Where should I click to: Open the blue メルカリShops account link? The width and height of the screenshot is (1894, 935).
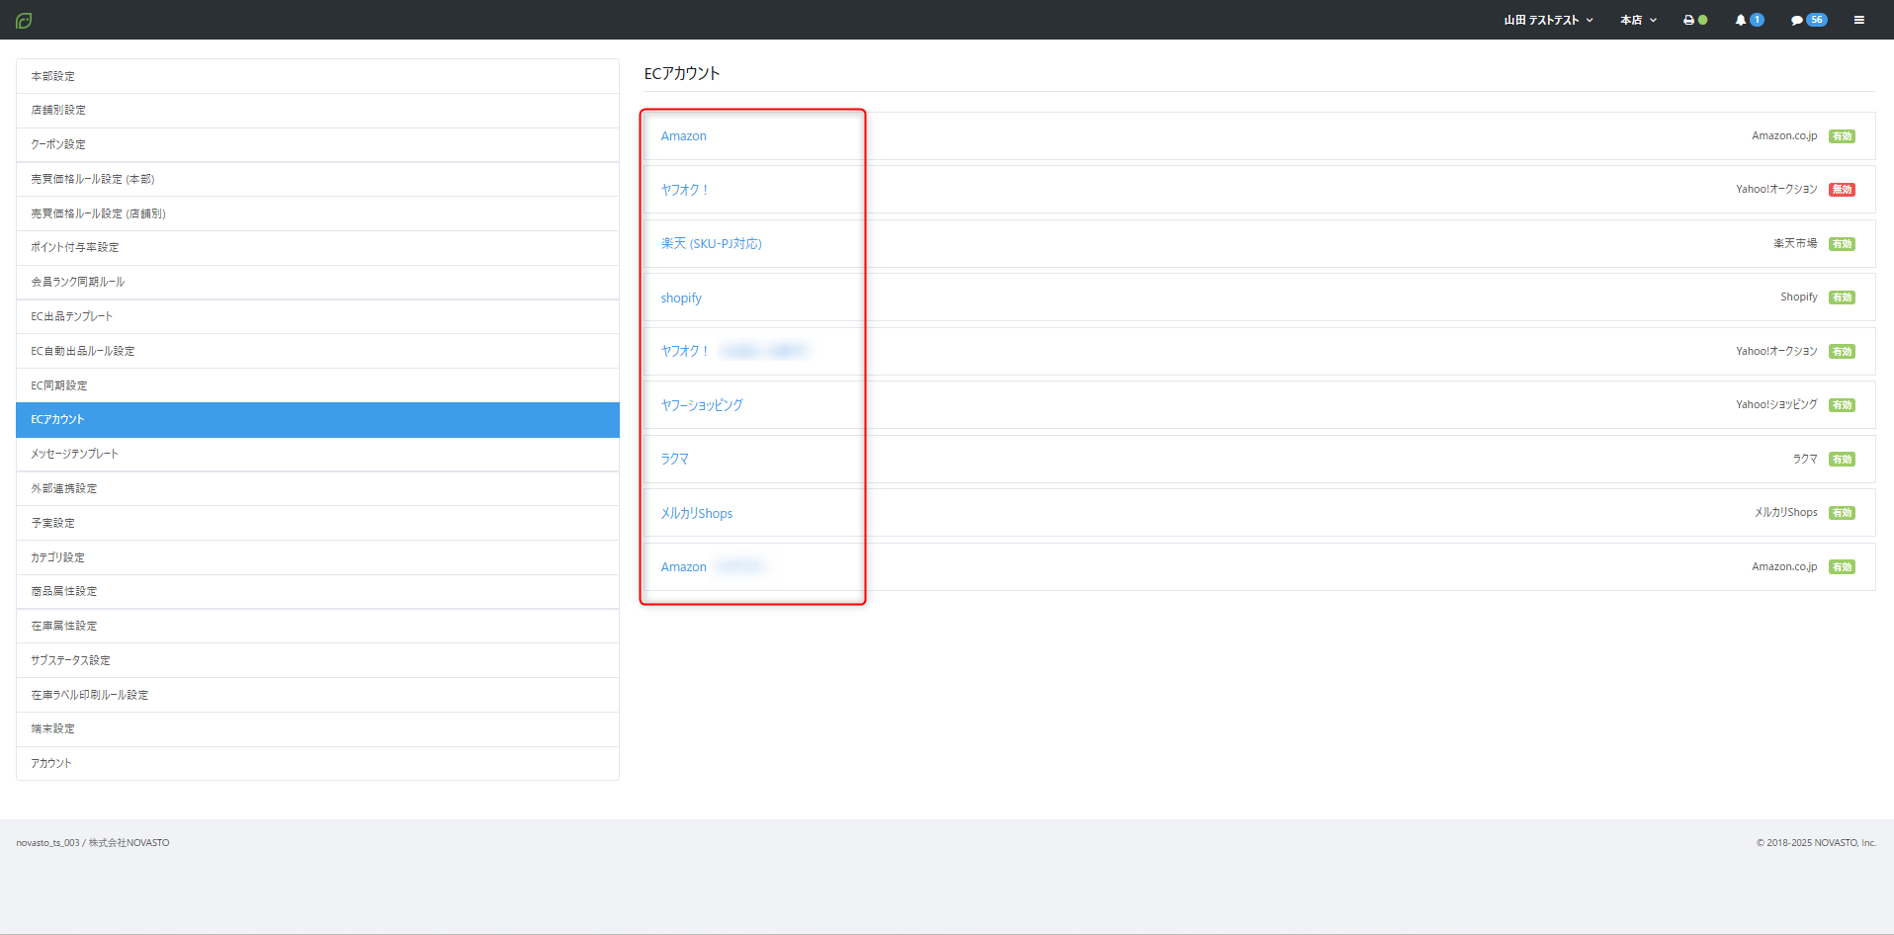697,513
